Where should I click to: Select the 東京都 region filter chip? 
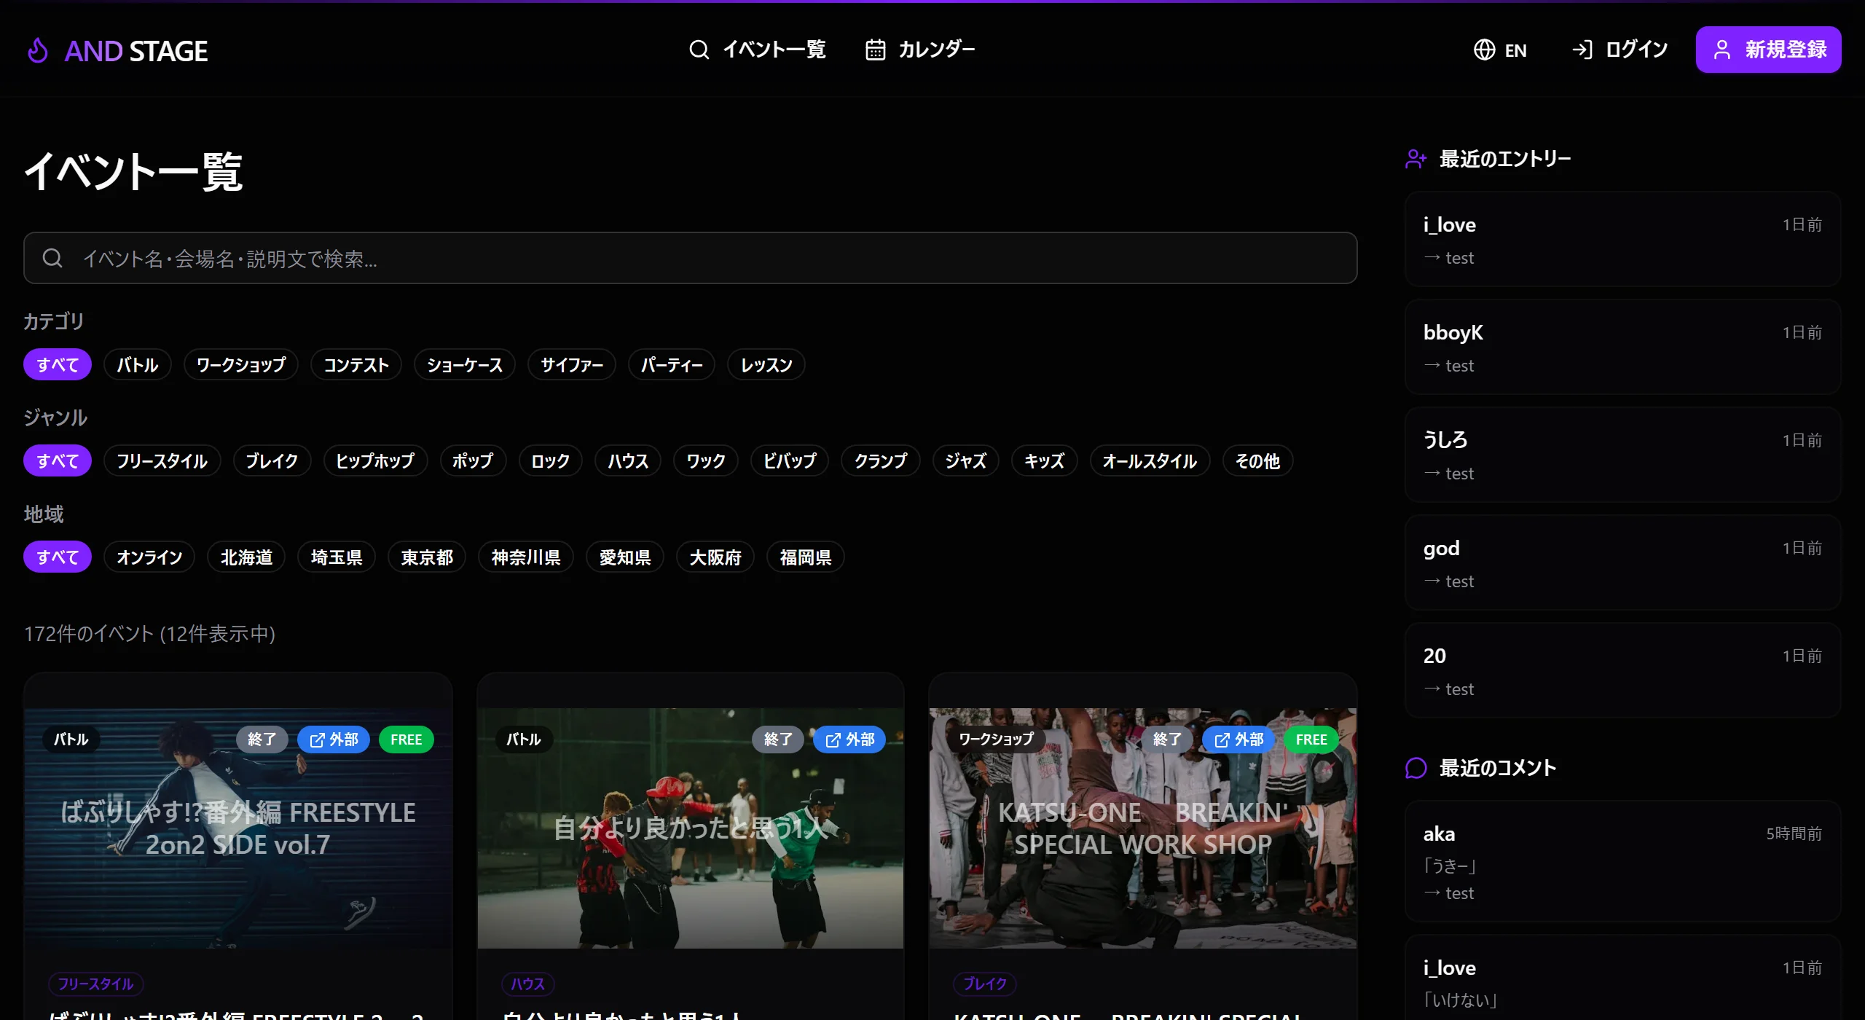coord(427,557)
